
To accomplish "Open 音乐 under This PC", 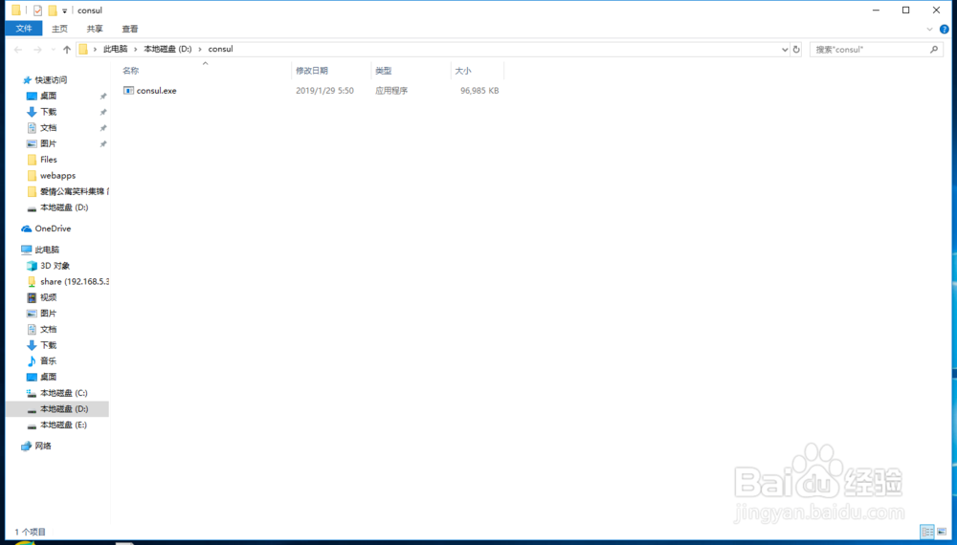I will (48, 360).
